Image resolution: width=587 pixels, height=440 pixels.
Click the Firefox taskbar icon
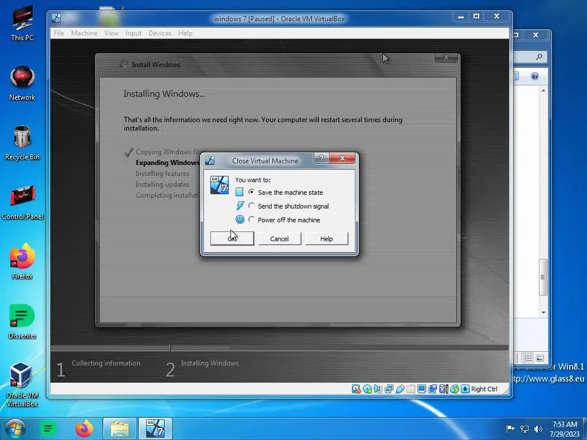[x=84, y=429]
